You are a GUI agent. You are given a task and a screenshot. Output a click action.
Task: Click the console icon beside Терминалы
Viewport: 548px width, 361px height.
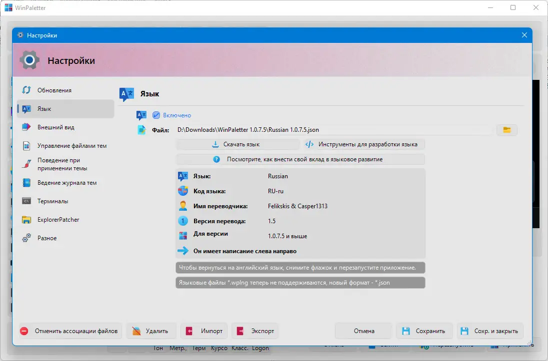26,201
